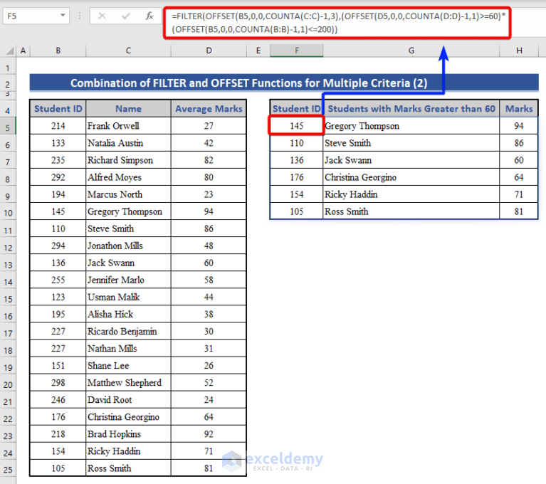
Task: Select 'Jennifer Marlo' name cell
Action: coord(128,280)
